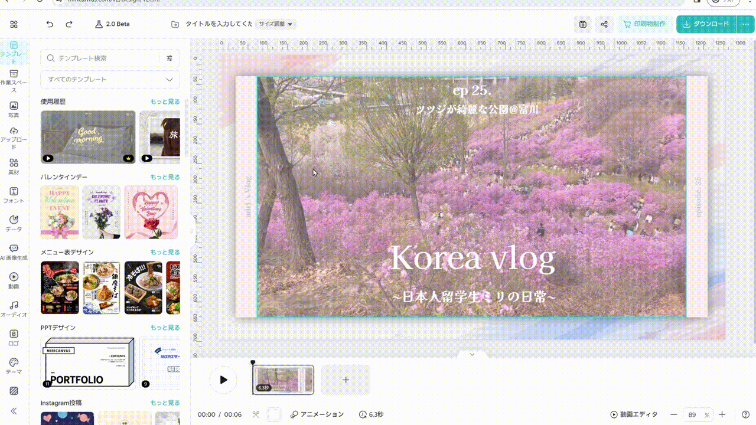756x425 pixels.
Task: Select the Korea vlog title text
Action: [x=472, y=258]
